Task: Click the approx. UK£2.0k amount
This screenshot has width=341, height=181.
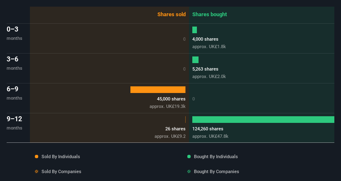Action: click(209, 76)
